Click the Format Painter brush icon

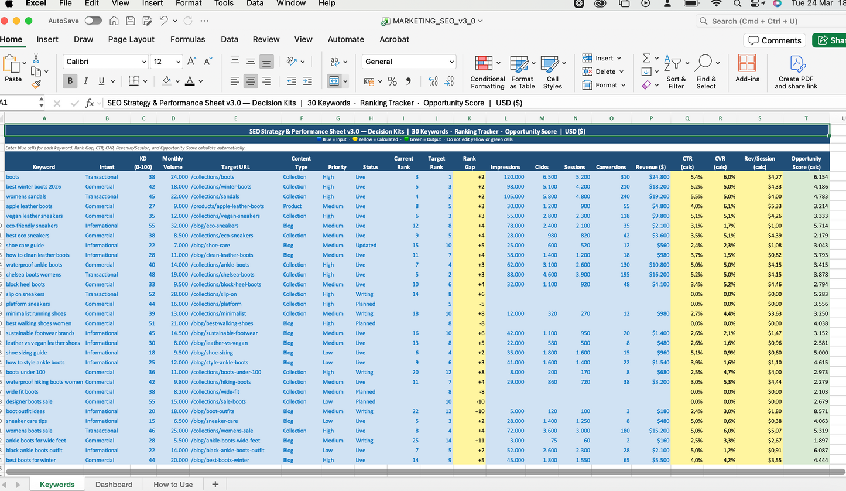[x=36, y=84]
